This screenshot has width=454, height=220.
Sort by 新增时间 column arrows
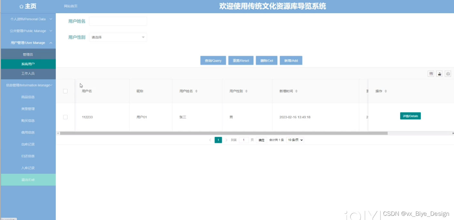coord(296,91)
